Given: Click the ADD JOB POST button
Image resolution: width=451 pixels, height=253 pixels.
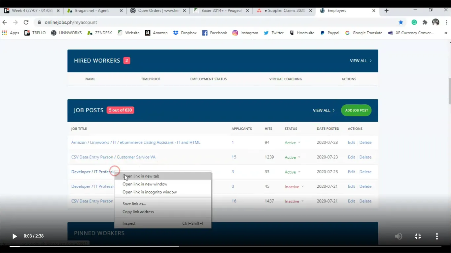Looking at the screenshot, I should [356, 110].
